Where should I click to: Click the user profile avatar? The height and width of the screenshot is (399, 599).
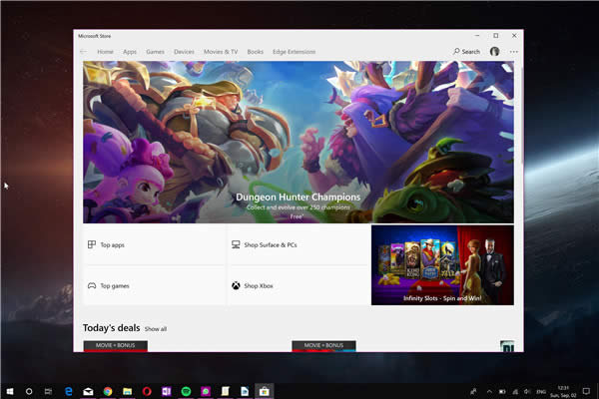tap(494, 52)
